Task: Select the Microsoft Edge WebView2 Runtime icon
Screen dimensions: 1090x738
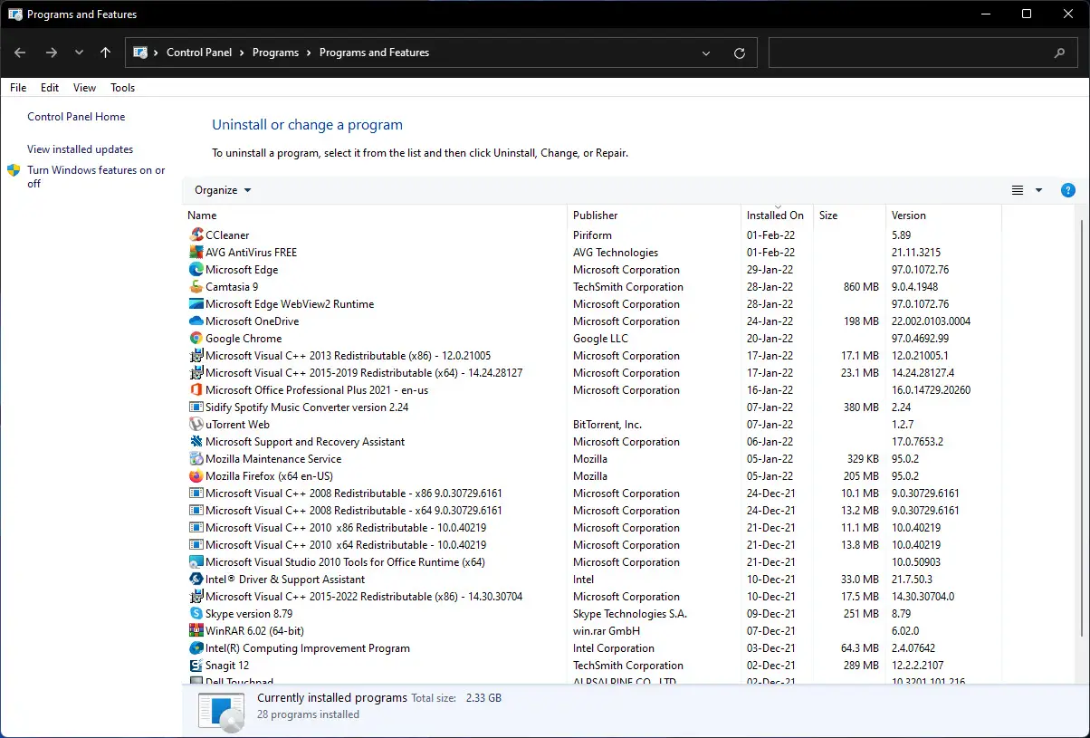Action: click(x=196, y=304)
